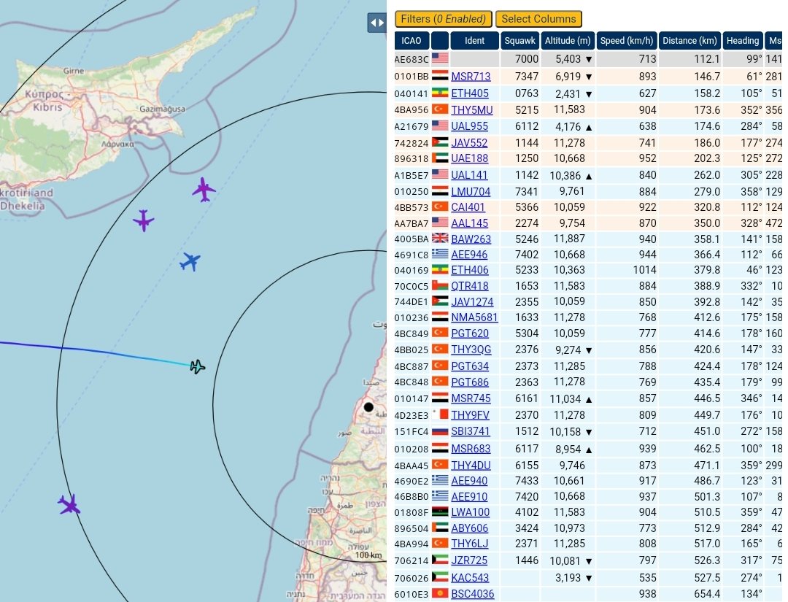Click ICAO code 4BA956
Viewport: 788px width, 602px height.
point(411,110)
